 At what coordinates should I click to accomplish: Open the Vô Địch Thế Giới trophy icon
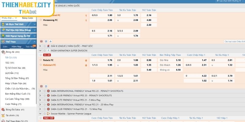click(x=3, y=24)
